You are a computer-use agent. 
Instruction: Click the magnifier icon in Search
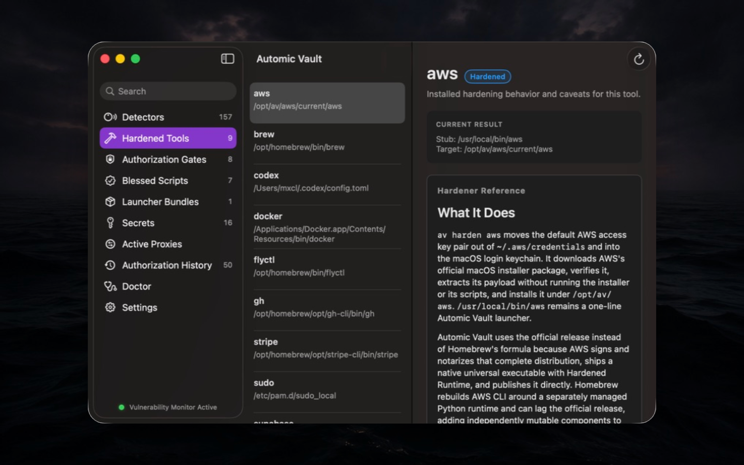click(110, 91)
